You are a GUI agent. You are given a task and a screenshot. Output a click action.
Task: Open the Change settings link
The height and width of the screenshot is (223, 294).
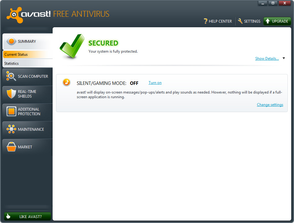(270, 105)
